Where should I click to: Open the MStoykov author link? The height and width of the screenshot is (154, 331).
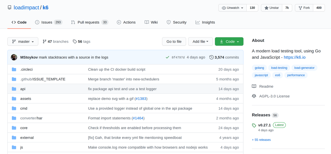(29, 57)
